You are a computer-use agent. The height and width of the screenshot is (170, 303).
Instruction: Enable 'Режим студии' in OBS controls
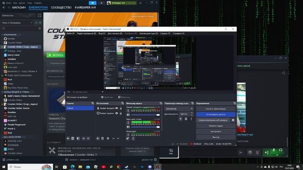click(x=216, y=126)
